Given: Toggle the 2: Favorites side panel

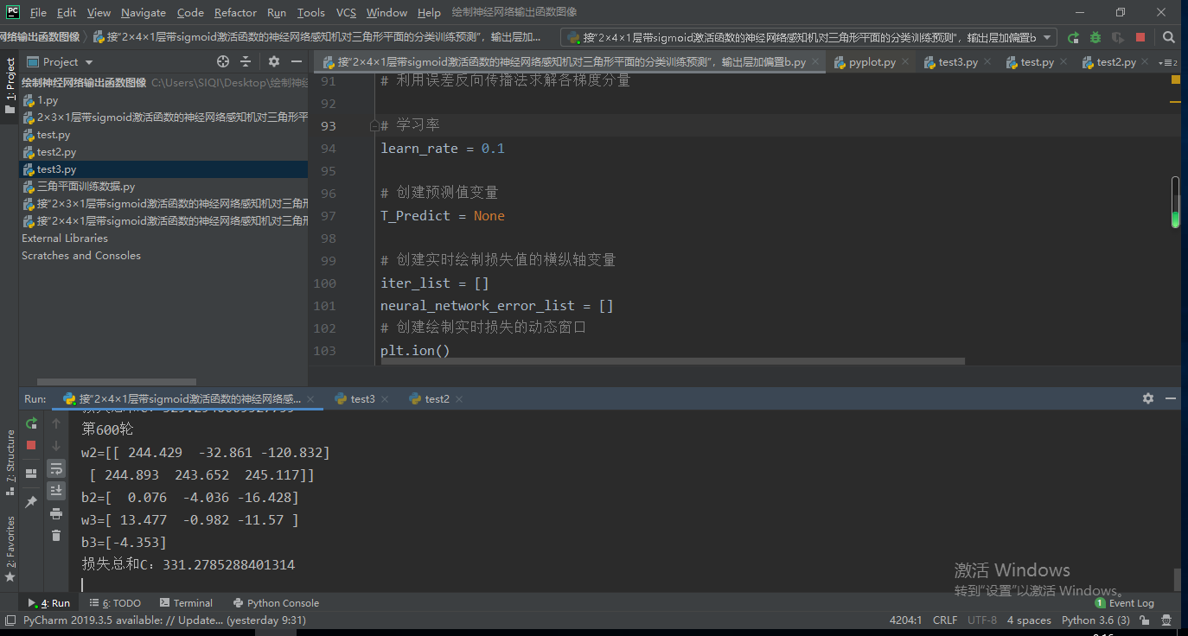Looking at the screenshot, I should [10, 549].
